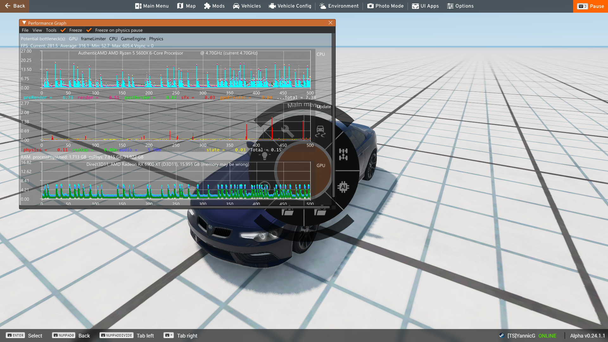Select the skidding car icon in radial menu
The image size is (608, 342).
coord(320,131)
